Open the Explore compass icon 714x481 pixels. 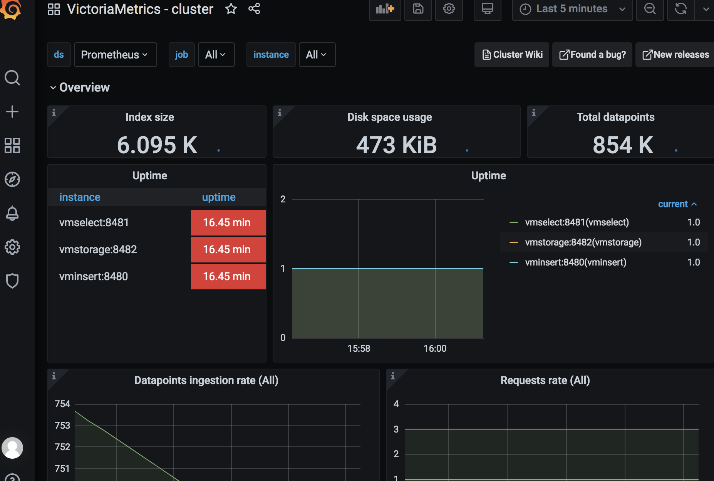click(12, 179)
